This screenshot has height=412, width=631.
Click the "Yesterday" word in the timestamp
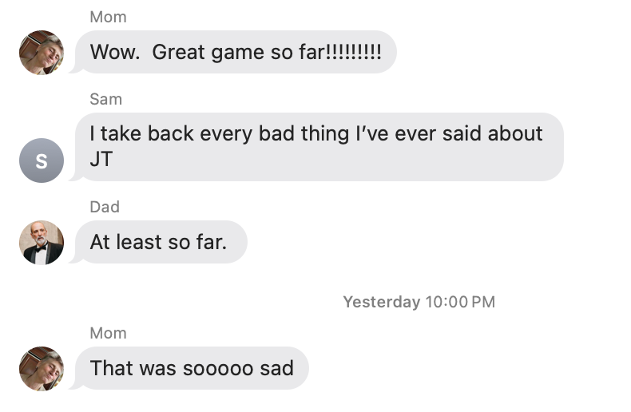(x=381, y=302)
